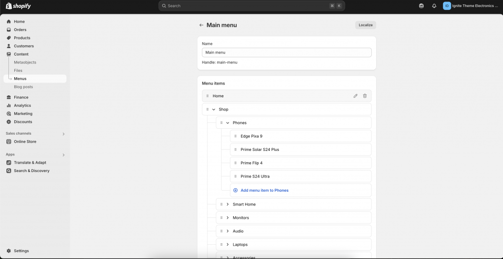503x259 pixels.
Task: Click into the menu Name input field
Action: (286, 52)
